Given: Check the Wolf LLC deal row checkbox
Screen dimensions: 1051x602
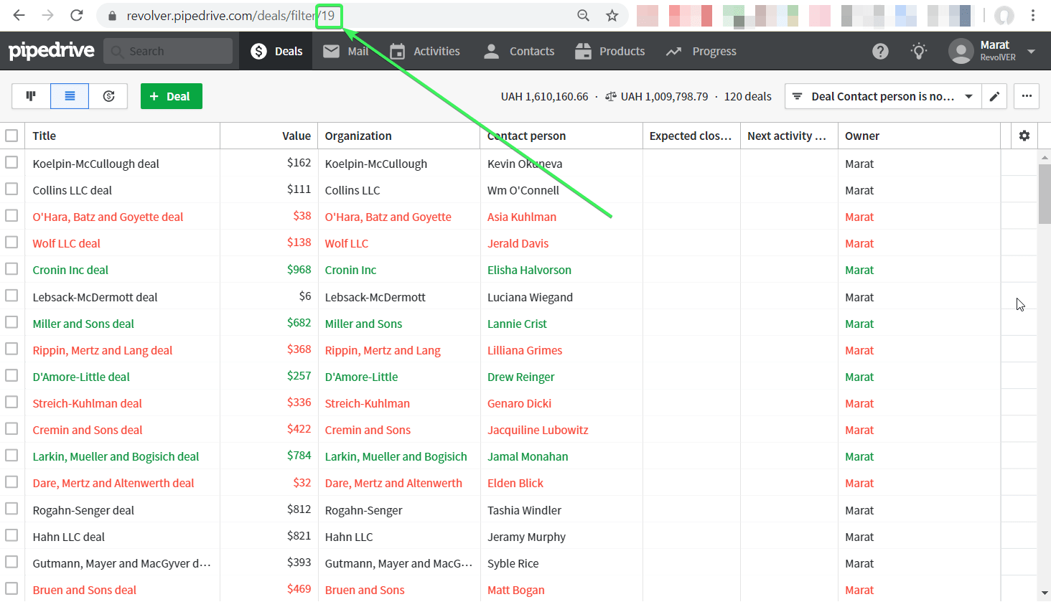Looking at the screenshot, I should coord(11,243).
